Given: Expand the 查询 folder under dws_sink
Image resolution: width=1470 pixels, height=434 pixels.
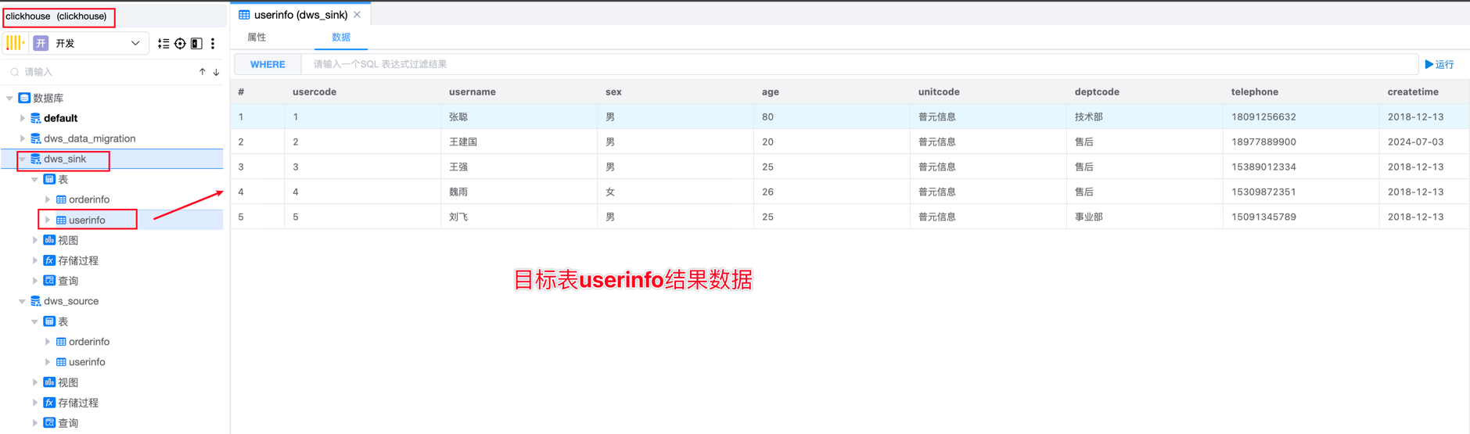Looking at the screenshot, I should (34, 282).
